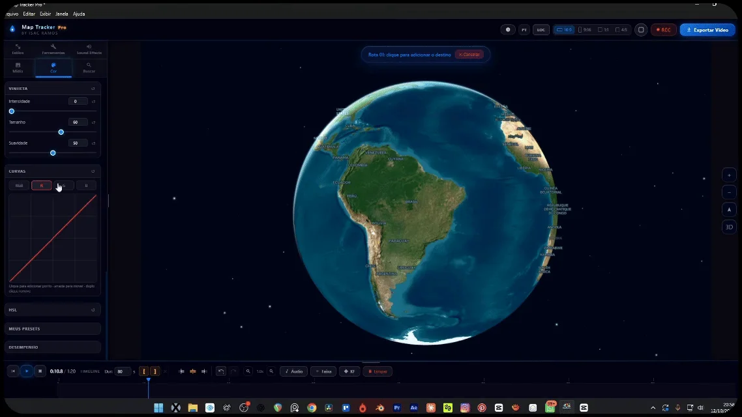Select the 4:5 aspect ratio

click(x=621, y=29)
